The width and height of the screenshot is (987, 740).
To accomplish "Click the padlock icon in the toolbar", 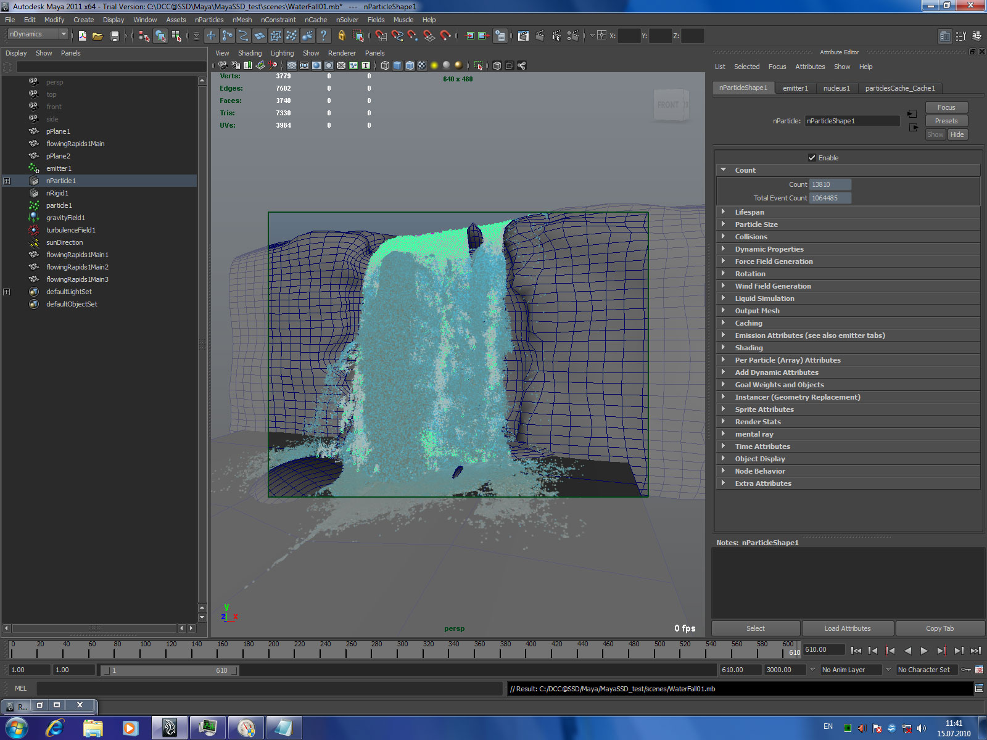I will tap(341, 36).
